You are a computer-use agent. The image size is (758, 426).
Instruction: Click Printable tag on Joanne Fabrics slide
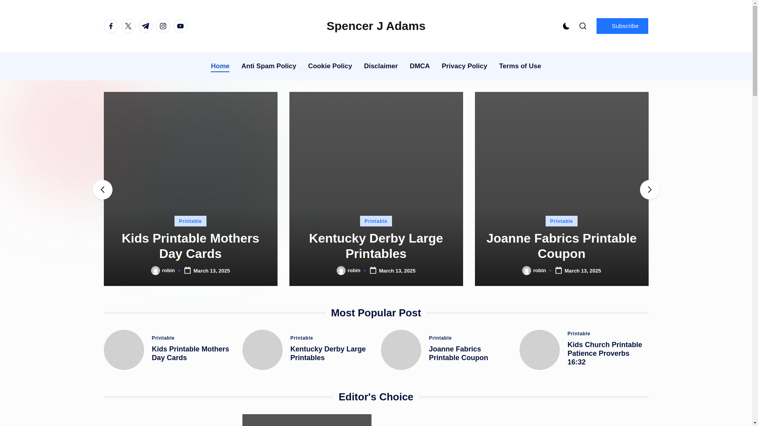click(561, 221)
